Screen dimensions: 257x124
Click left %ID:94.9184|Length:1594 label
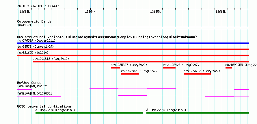tap(55, 110)
